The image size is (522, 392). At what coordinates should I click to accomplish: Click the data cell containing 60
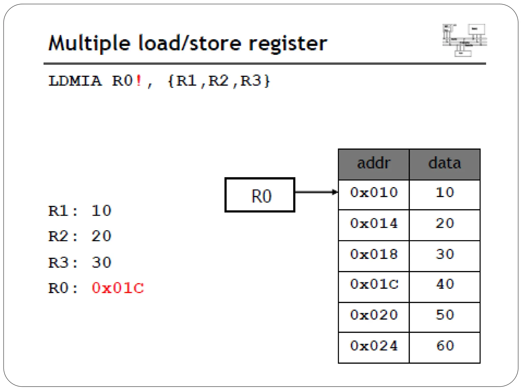(445, 346)
